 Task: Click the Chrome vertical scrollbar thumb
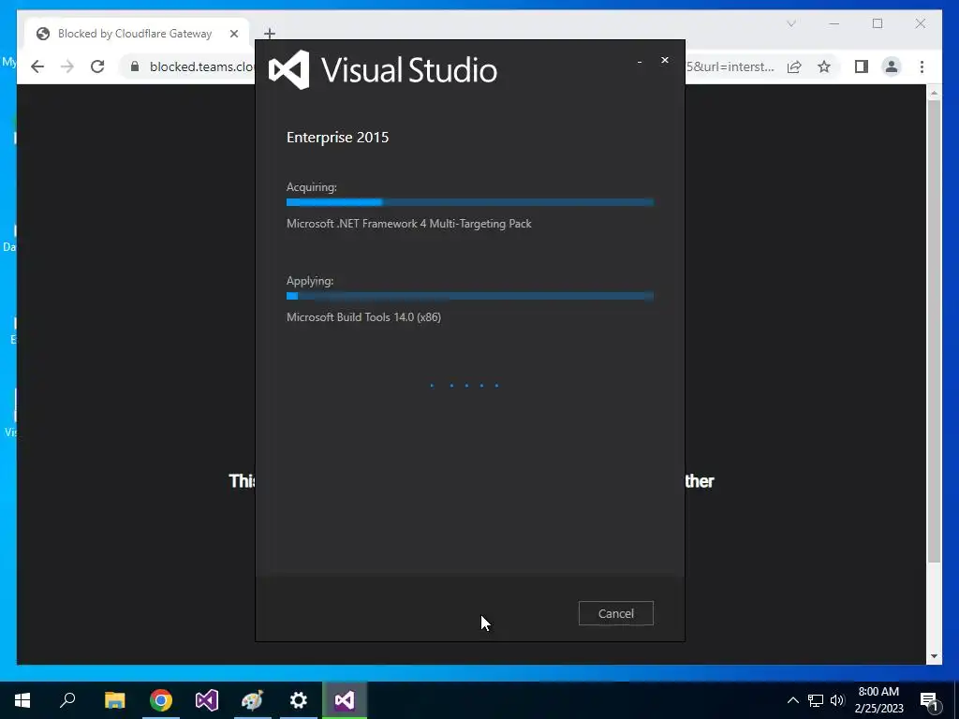[x=934, y=330]
